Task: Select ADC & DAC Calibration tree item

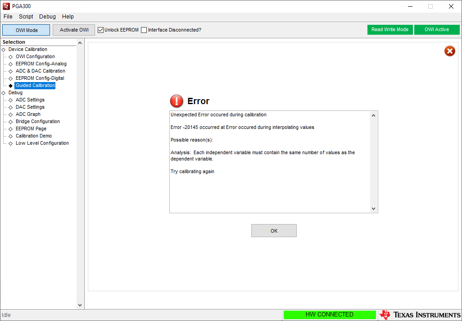Action: pyautogui.click(x=41, y=71)
